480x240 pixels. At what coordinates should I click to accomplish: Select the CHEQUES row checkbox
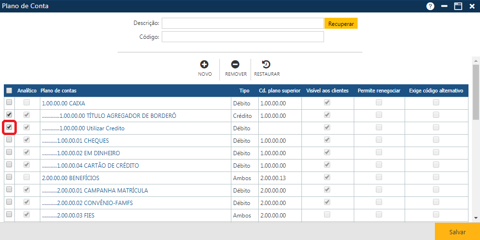tap(9, 140)
